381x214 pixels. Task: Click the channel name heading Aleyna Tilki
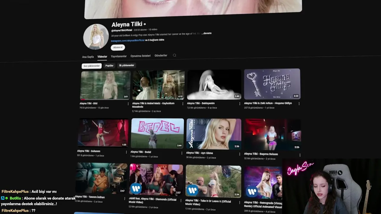coord(127,24)
